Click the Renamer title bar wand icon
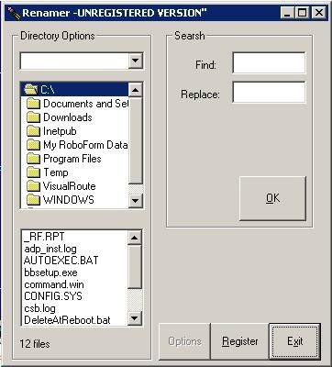Viewport: 332px width, 367px height. point(13,13)
